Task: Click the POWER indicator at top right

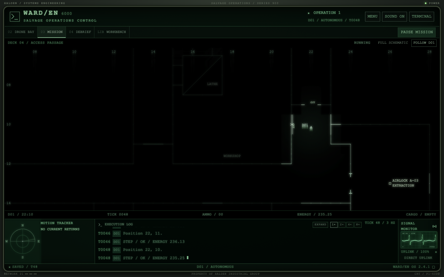Action: coord(432,3)
